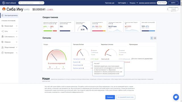Open the Крупные сделки signal link

coord(78,68)
